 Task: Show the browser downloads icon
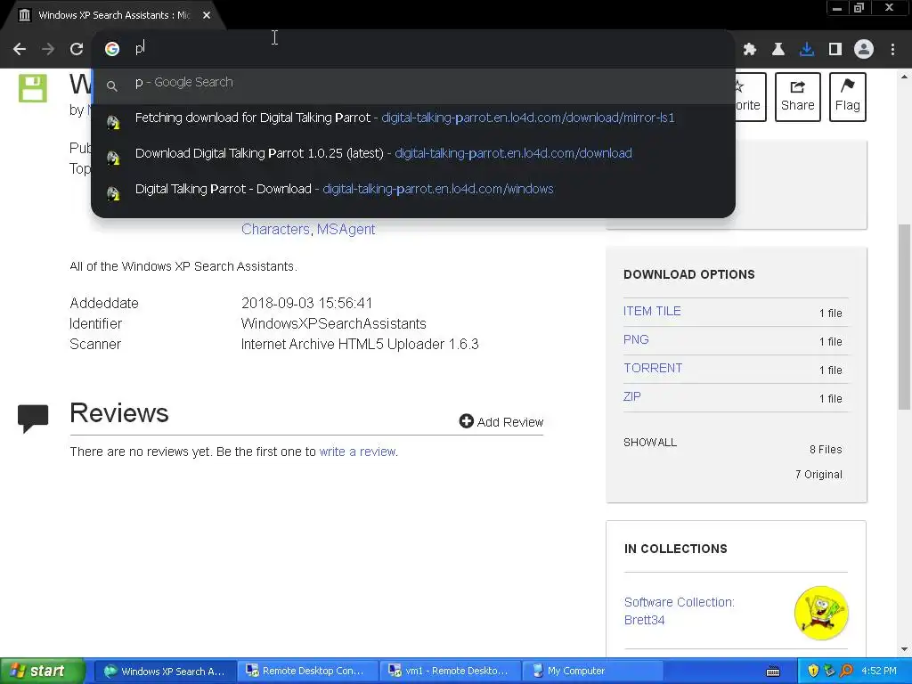click(807, 50)
